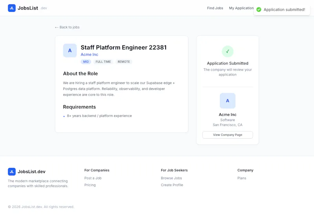
Task: Select the 2026 copyright notice text
Action: point(41,207)
